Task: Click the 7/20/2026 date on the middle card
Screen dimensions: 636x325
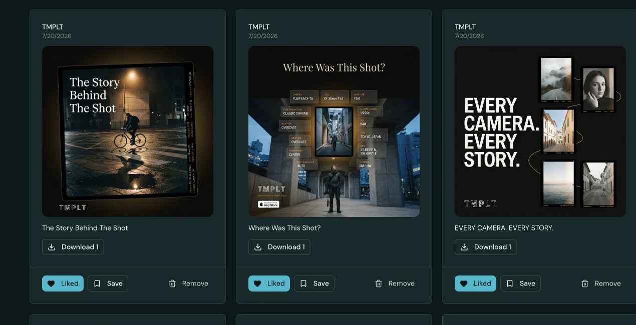Action: pos(263,36)
